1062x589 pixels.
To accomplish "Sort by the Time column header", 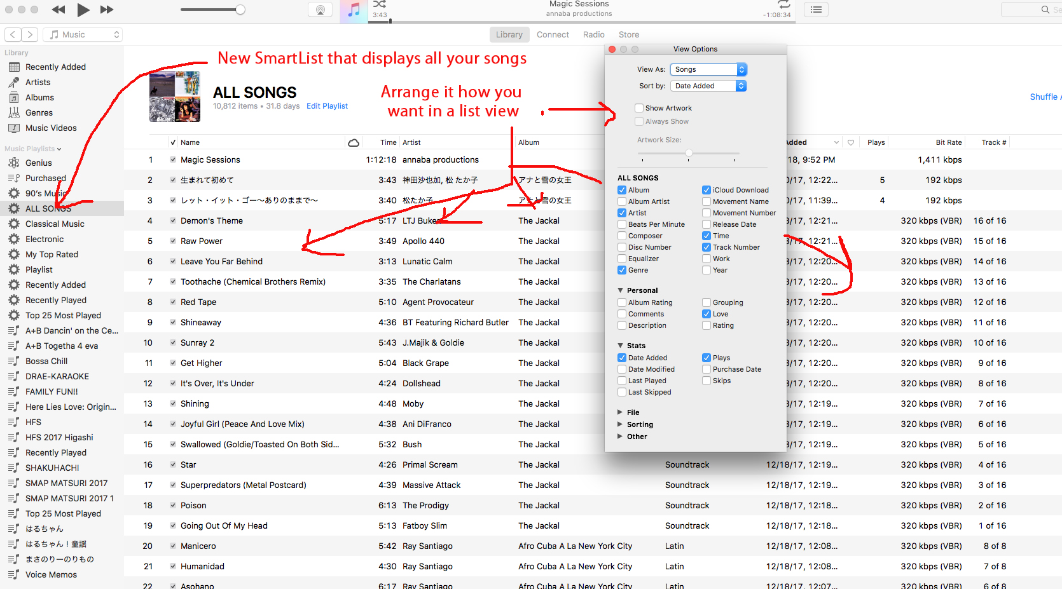I will 389,142.
